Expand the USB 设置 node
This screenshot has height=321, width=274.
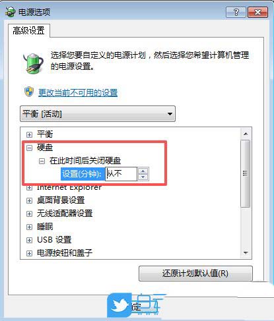click(29, 240)
